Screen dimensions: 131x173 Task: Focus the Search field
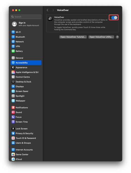pos(26,17)
